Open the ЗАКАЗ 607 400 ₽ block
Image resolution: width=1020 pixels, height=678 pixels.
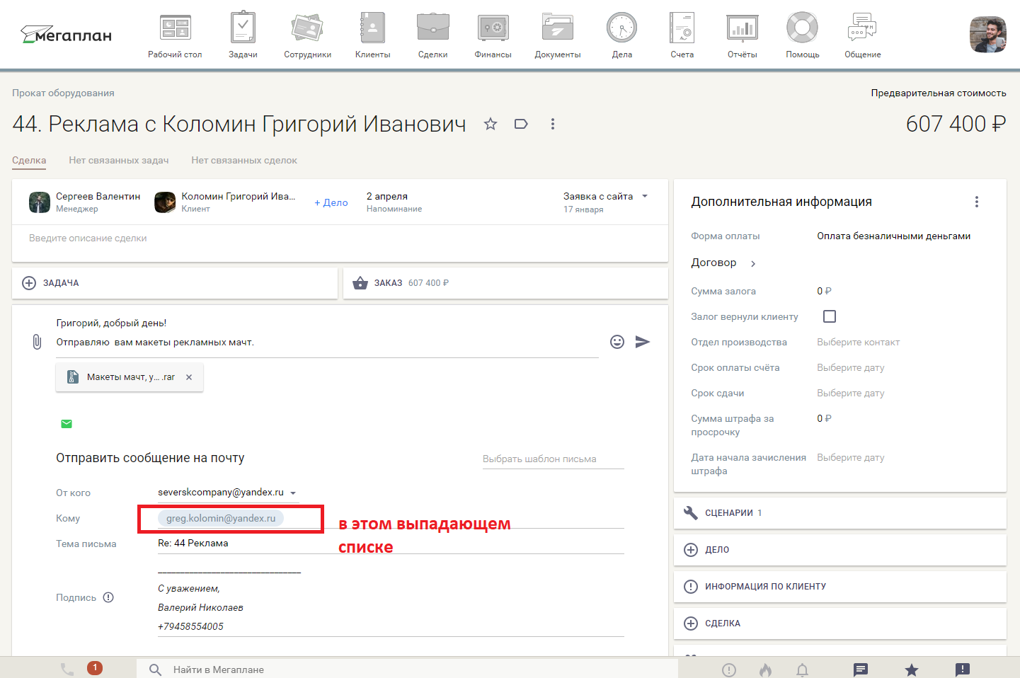coord(505,283)
